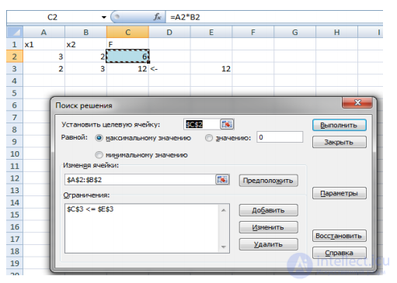
Task: Click cell C3 with value 12
Action: coord(127,69)
